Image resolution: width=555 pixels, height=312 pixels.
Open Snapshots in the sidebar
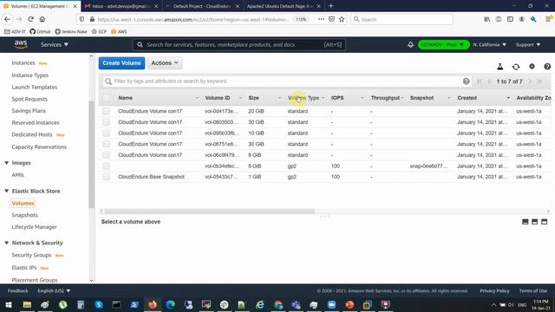click(x=24, y=215)
